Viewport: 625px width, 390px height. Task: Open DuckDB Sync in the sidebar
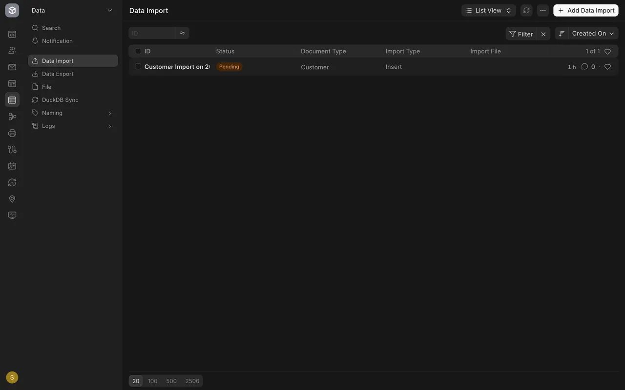(x=73, y=100)
